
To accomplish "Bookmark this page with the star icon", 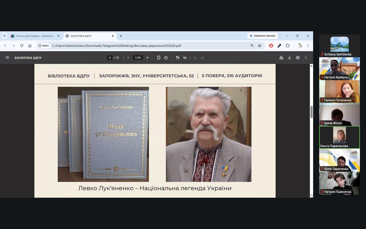I will [260, 46].
